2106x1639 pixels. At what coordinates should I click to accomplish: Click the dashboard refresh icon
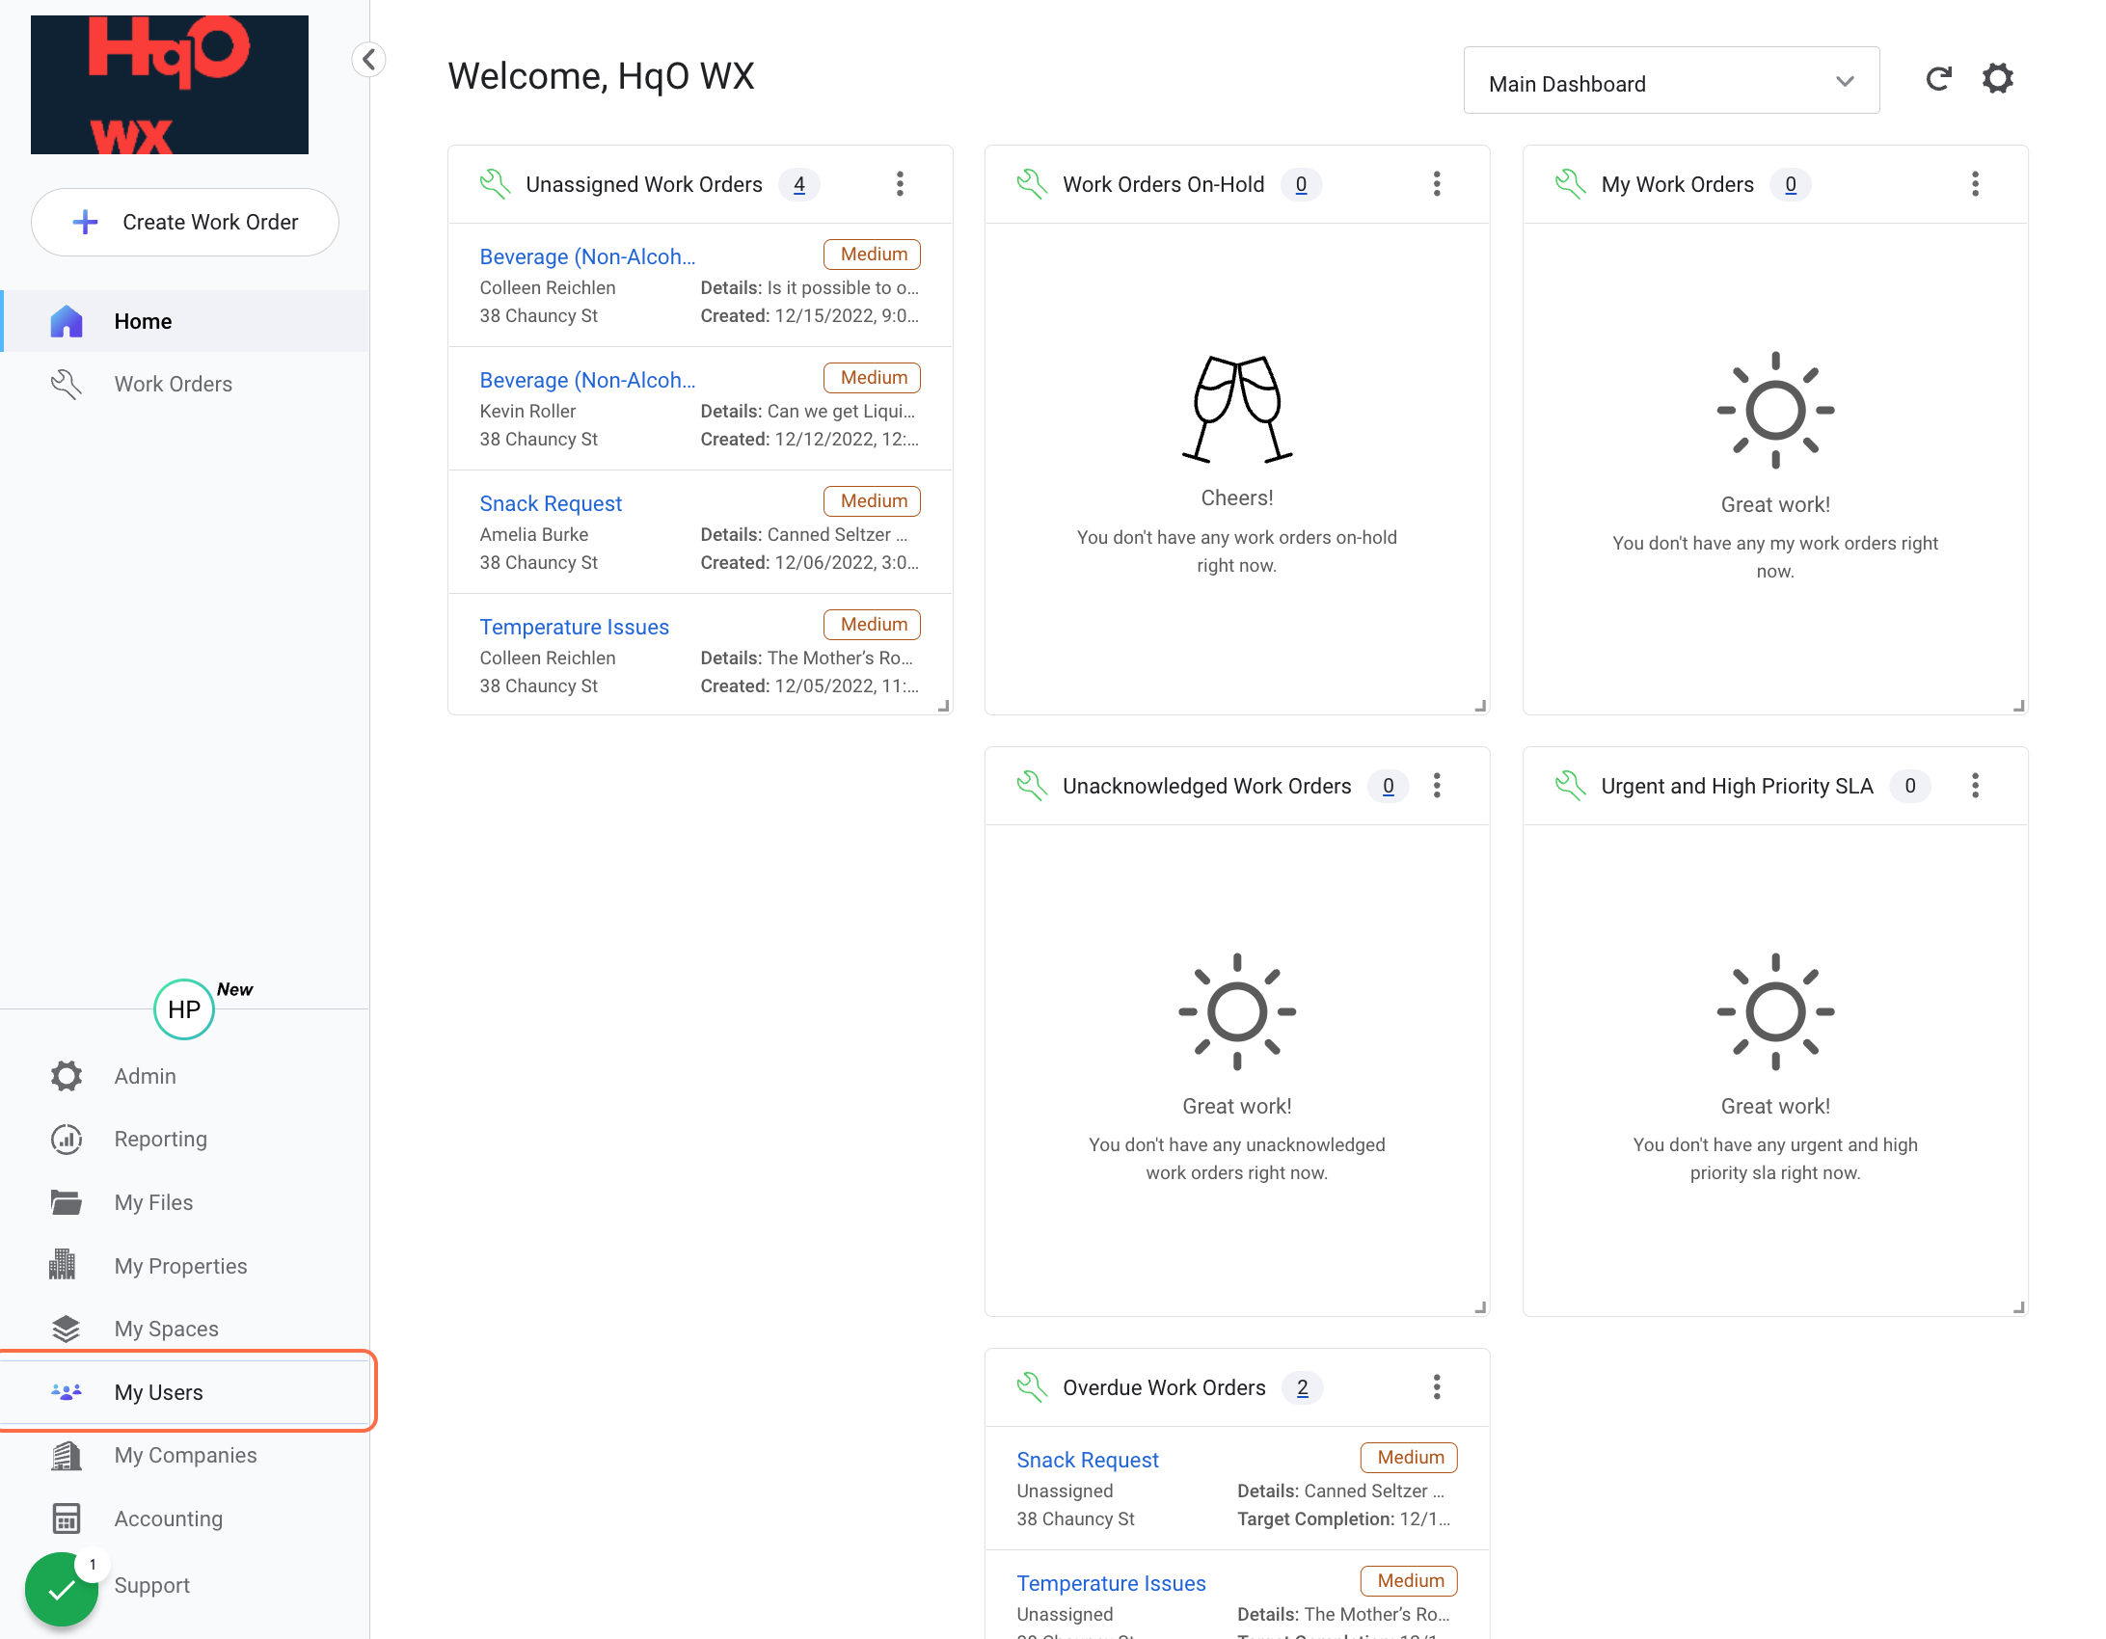click(x=1938, y=79)
